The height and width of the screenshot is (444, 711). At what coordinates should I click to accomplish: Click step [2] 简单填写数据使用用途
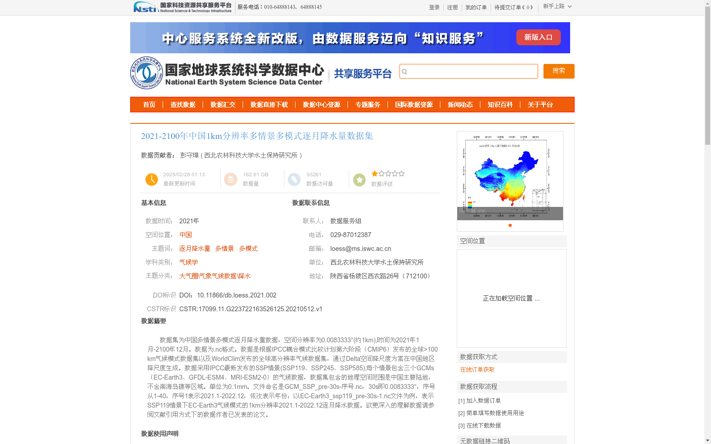tap(491, 413)
